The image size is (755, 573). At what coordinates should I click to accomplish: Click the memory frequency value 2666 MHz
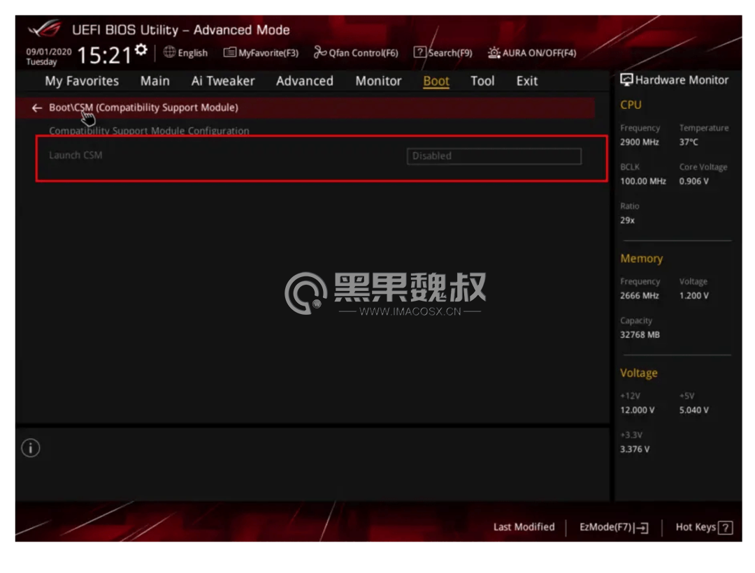point(640,296)
